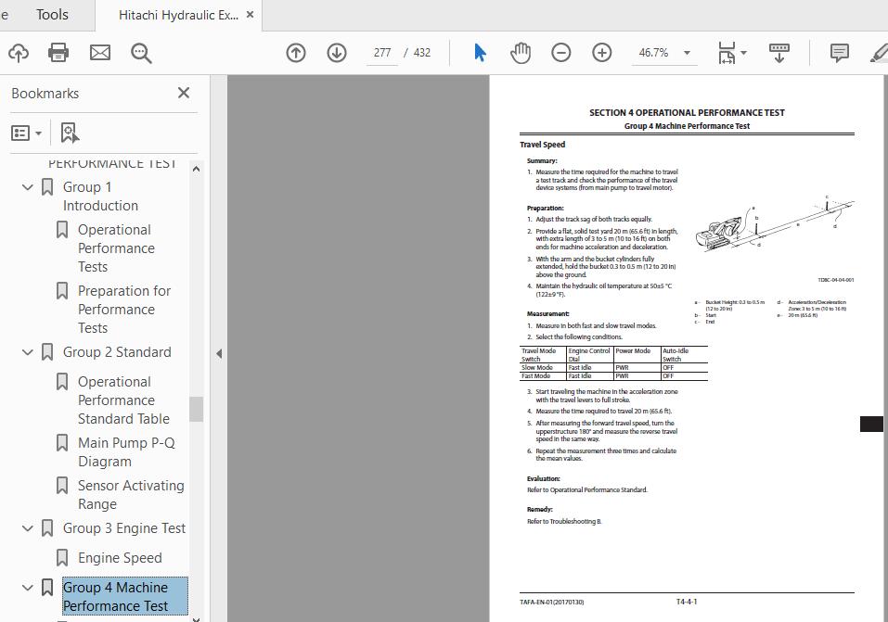Click the bookmark icon beside Sensor Activating Range
Image resolution: width=888 pixels, height=622 pixels.
(62, 485)
